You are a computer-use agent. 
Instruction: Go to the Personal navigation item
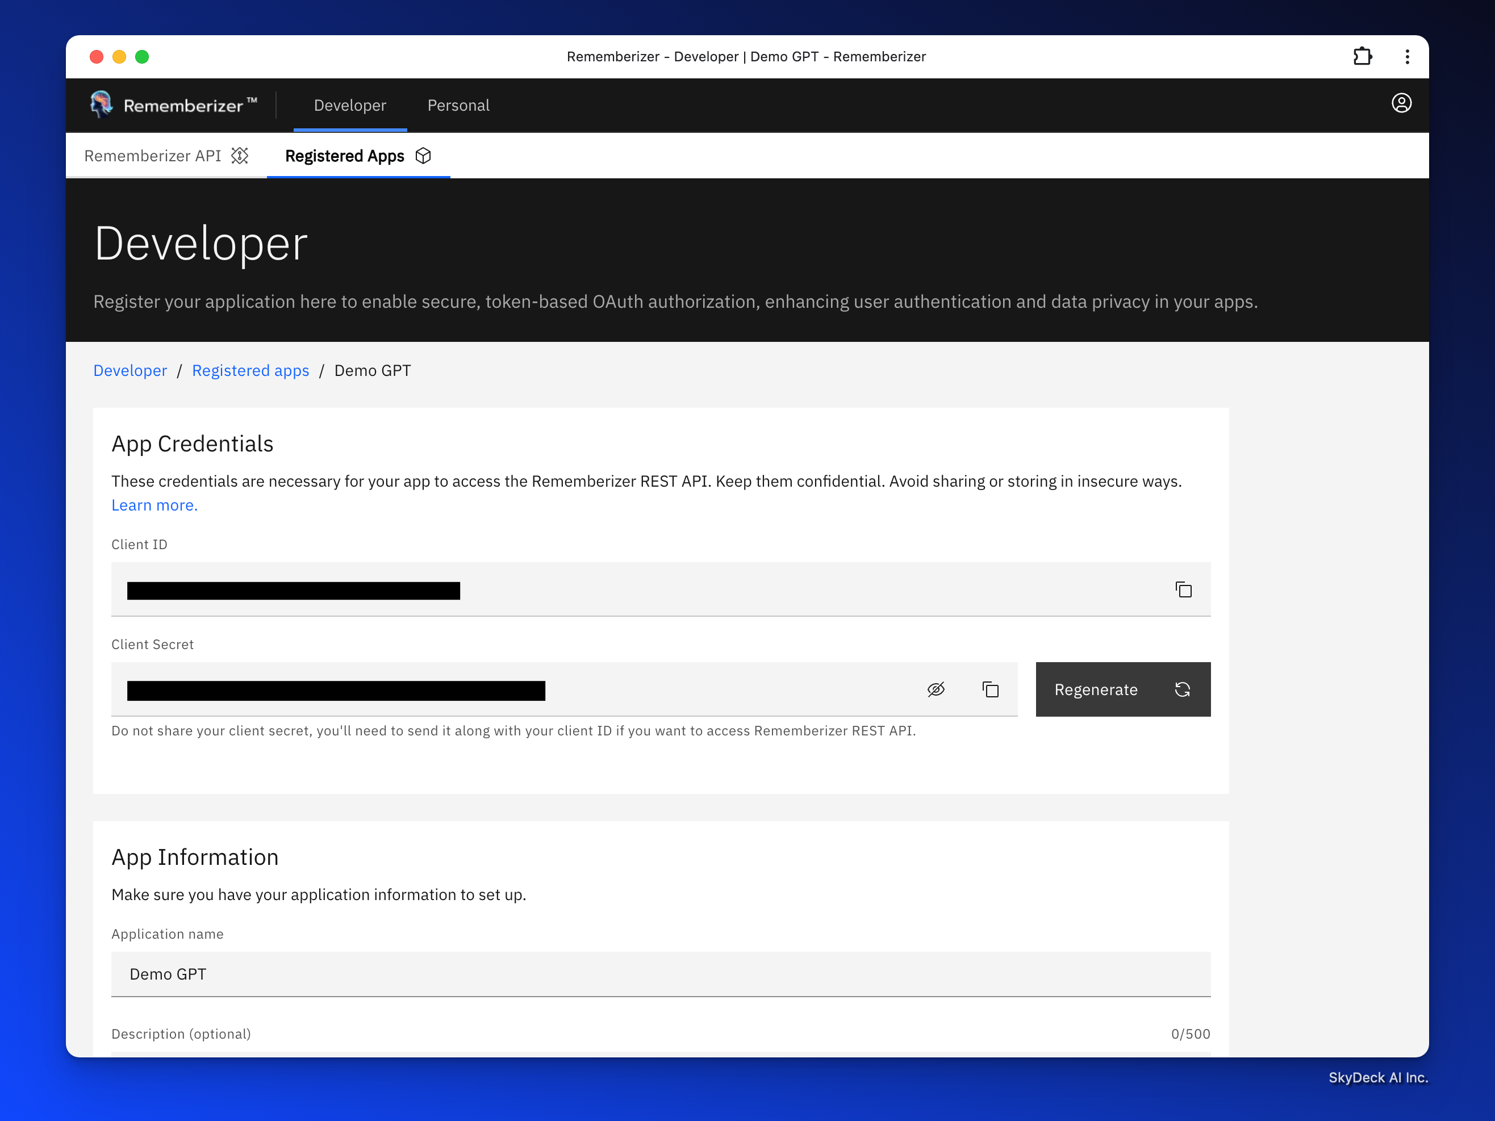pos(458,106)
